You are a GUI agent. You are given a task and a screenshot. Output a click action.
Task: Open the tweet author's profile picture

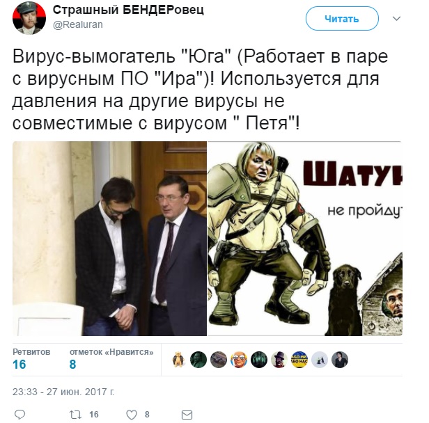pyautogui.click(x=29, y=18)
